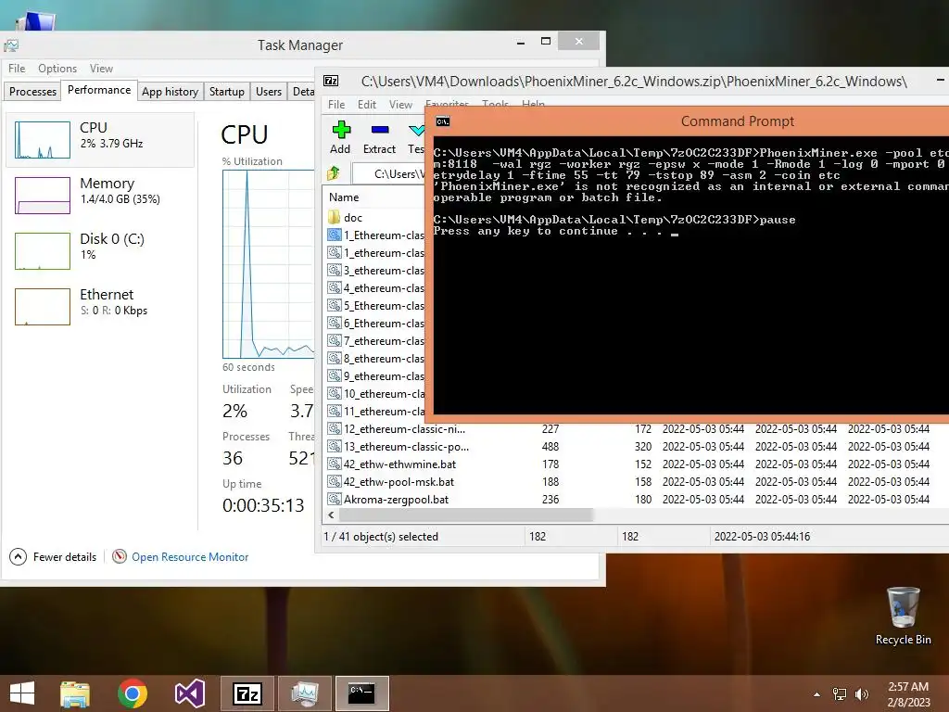Show hidden tray icons arrow
This screenshot has width=949, height=712.
(817, 694)
